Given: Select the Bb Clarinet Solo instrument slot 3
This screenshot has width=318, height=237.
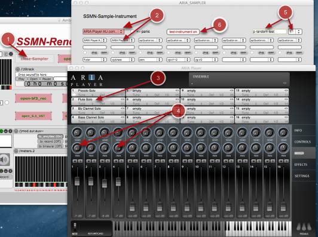Looking at the screenshot, I should (x=98, y=110).
